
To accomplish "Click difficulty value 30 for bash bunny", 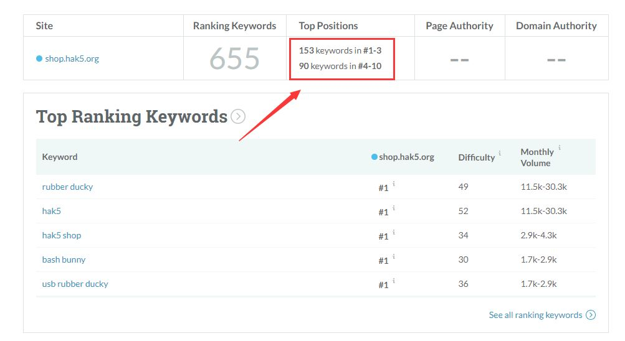I will click(463, 259).
